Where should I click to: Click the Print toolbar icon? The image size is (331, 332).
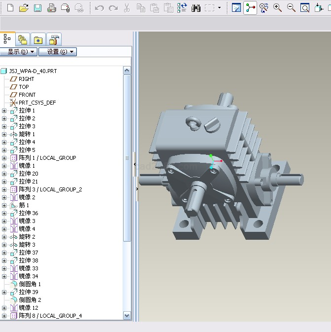[x=51, y=8]
